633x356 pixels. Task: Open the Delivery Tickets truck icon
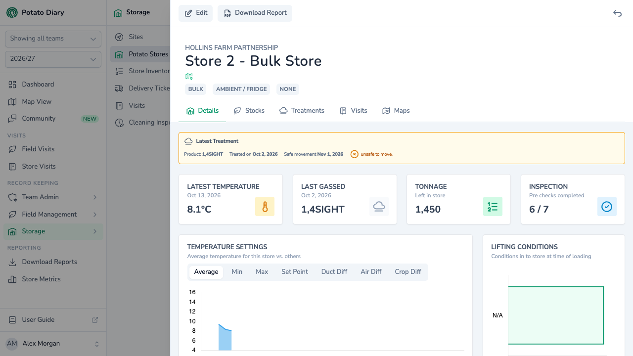[x=119, y=89]
